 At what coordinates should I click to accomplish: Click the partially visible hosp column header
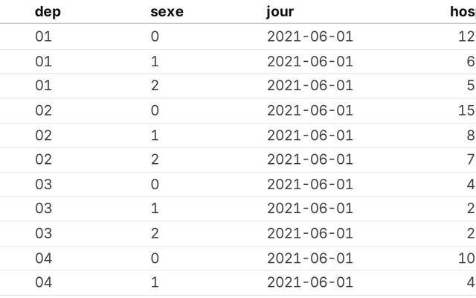(x=463, y=11)
